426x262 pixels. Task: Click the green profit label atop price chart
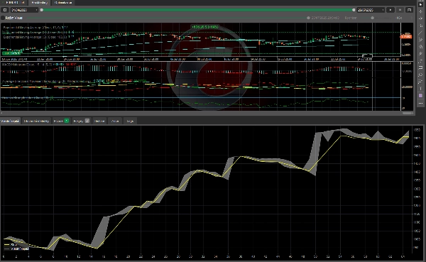(205, 27)
